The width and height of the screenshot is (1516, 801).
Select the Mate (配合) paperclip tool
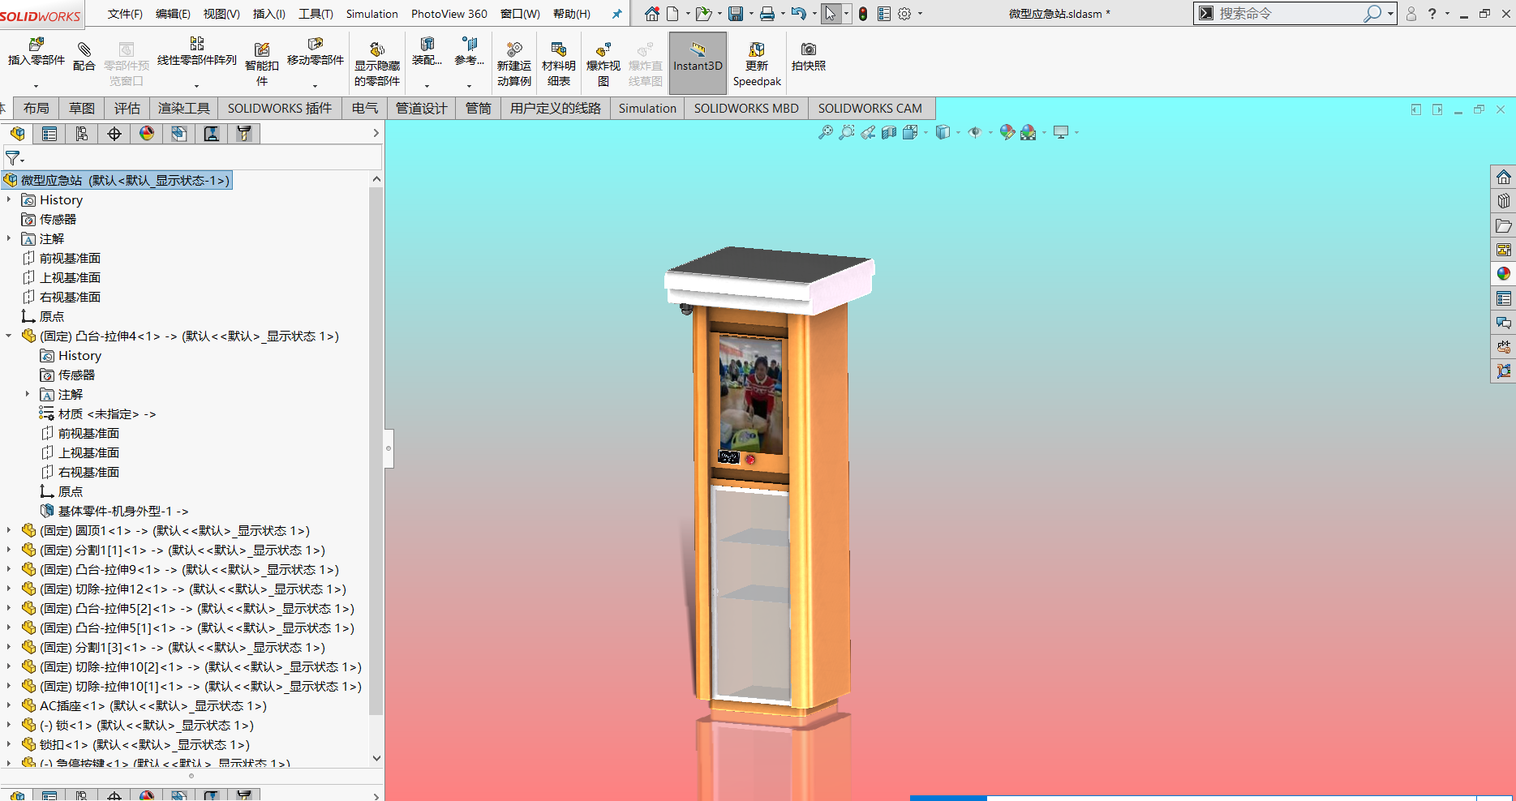(x=84, y=56)
